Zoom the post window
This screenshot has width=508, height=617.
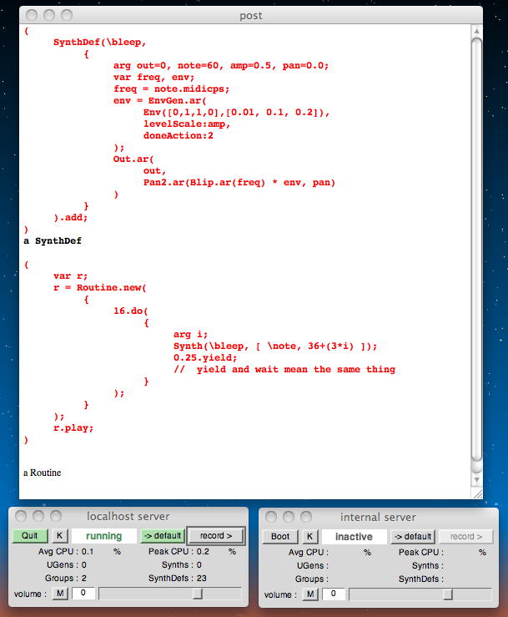67,15
